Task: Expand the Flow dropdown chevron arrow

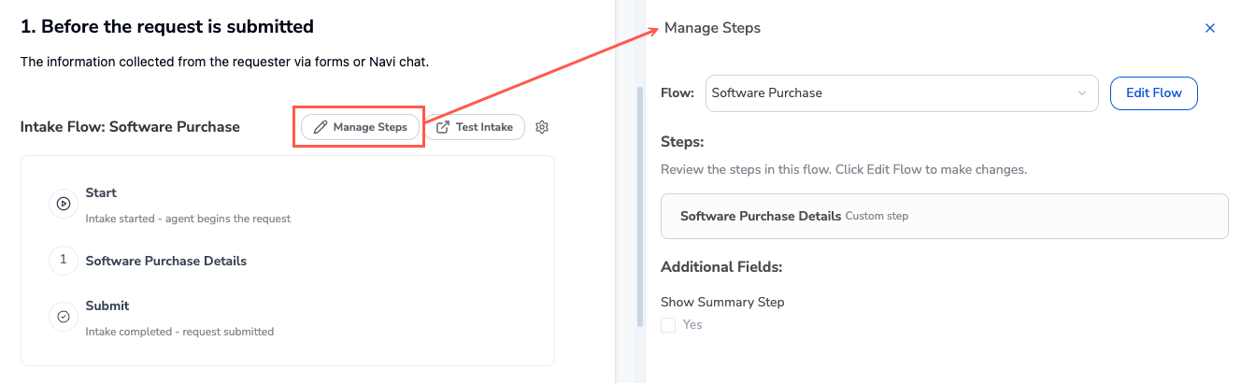Action: tap(1082, 93)
